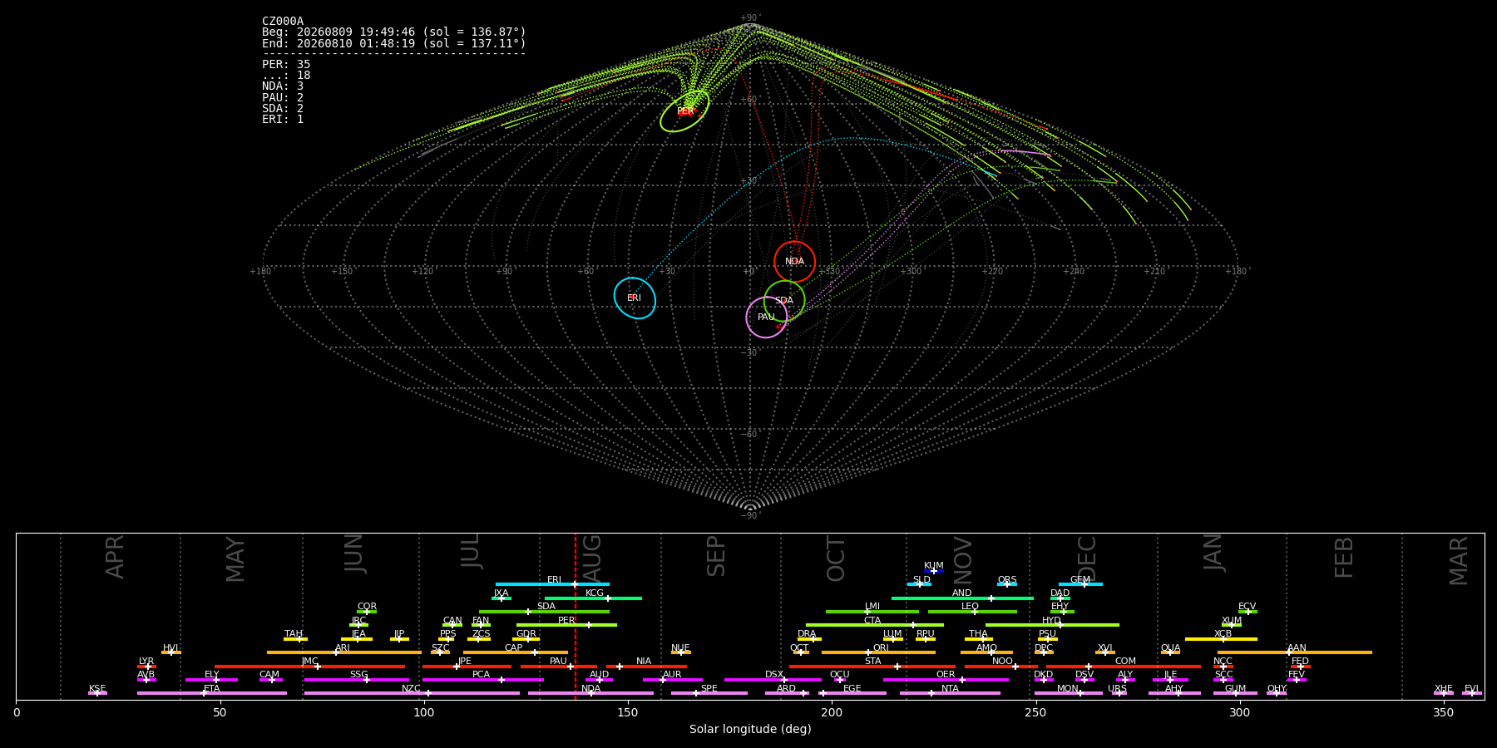Click the ETA shower bar
The image size is (1497, 748).
pyautogui.click(x=212, y=693)
